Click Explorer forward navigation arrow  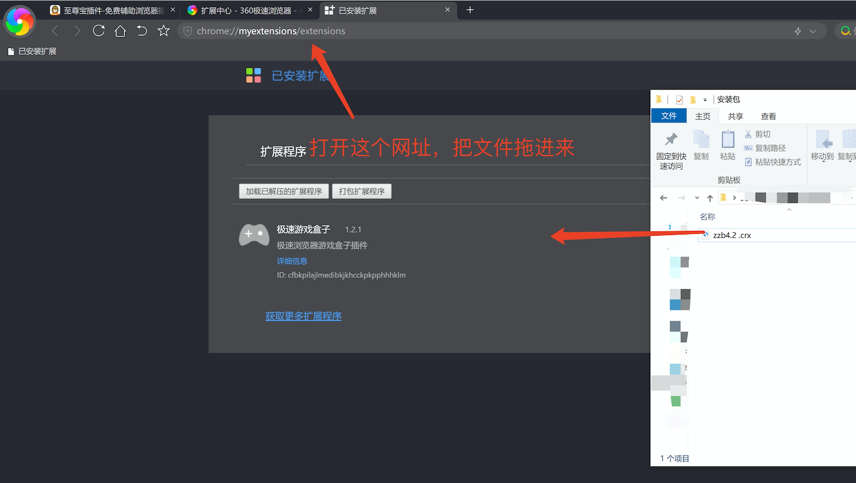681,198
